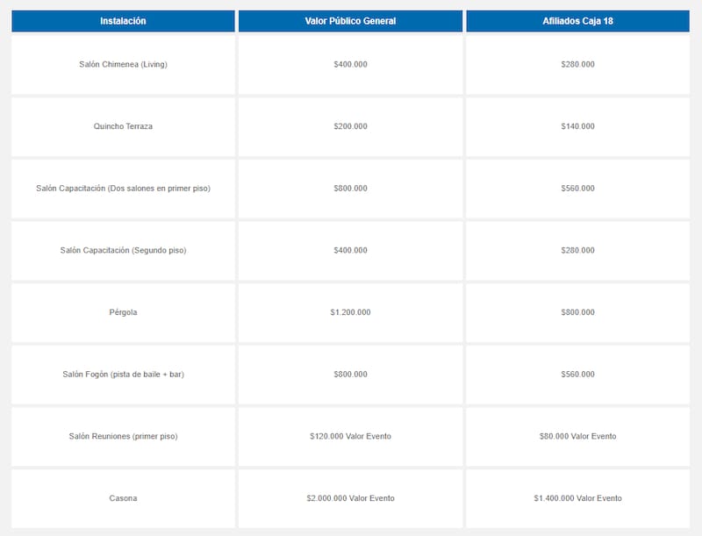
Task: Click Salón Capacitación (Segundo piso) cell
Action: (123, 251)
